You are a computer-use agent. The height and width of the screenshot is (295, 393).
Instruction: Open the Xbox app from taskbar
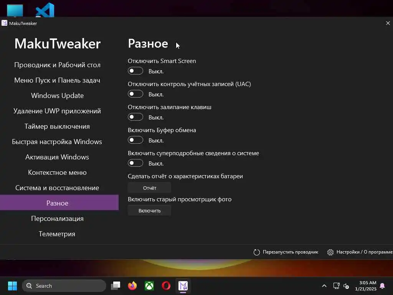149,286
